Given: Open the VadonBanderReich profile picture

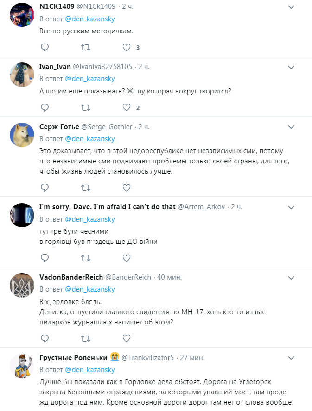Looking at the screenshot, I should (21, 285).
